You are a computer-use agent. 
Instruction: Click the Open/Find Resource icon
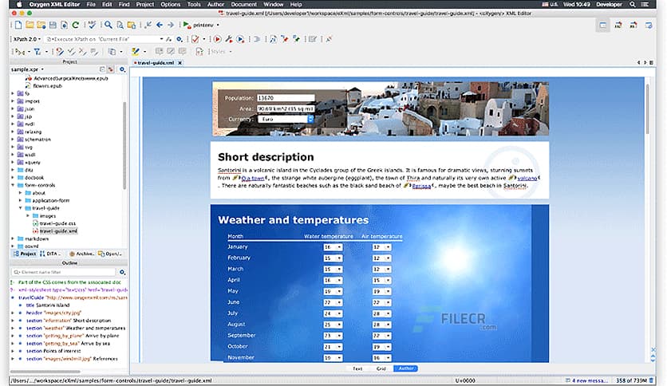(132, 25)
